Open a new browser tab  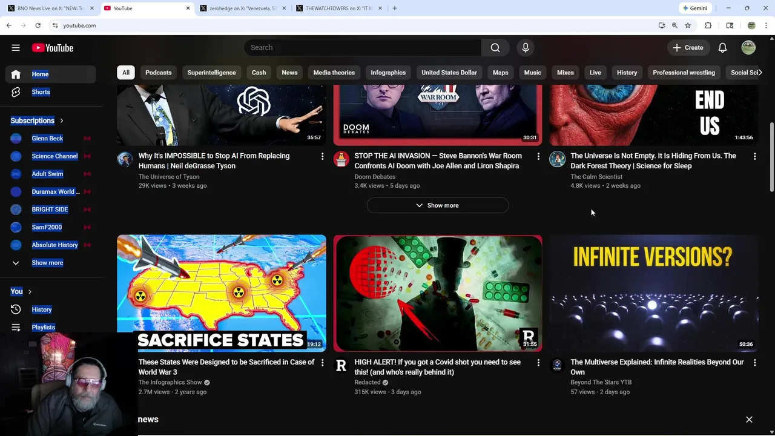coord(394,8)
